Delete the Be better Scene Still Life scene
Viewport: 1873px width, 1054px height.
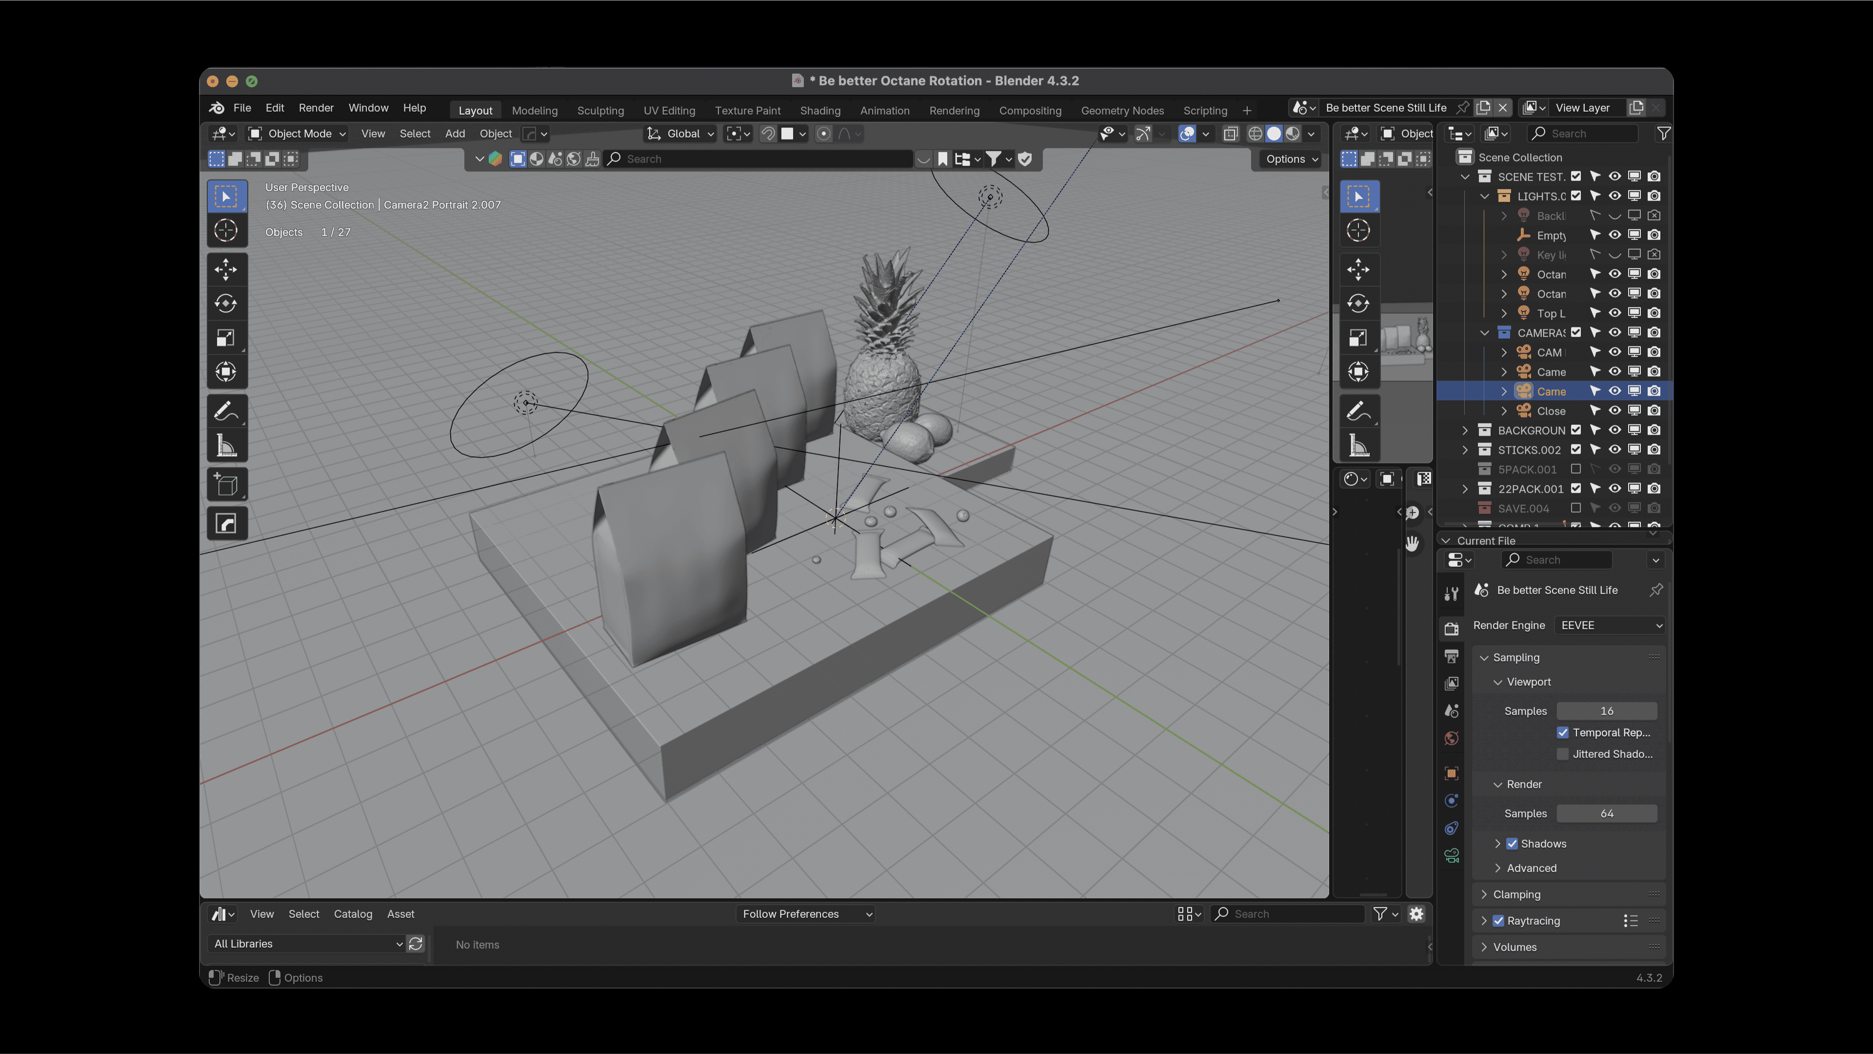(x=1503, y=108)
